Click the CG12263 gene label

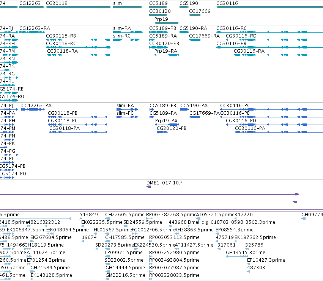pyautogui.click(x=30, y=3)
